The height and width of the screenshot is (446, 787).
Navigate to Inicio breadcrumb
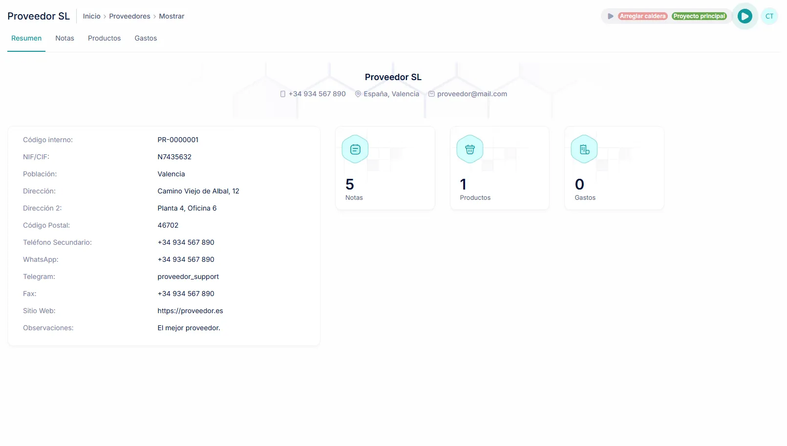[x=91, y=16]
